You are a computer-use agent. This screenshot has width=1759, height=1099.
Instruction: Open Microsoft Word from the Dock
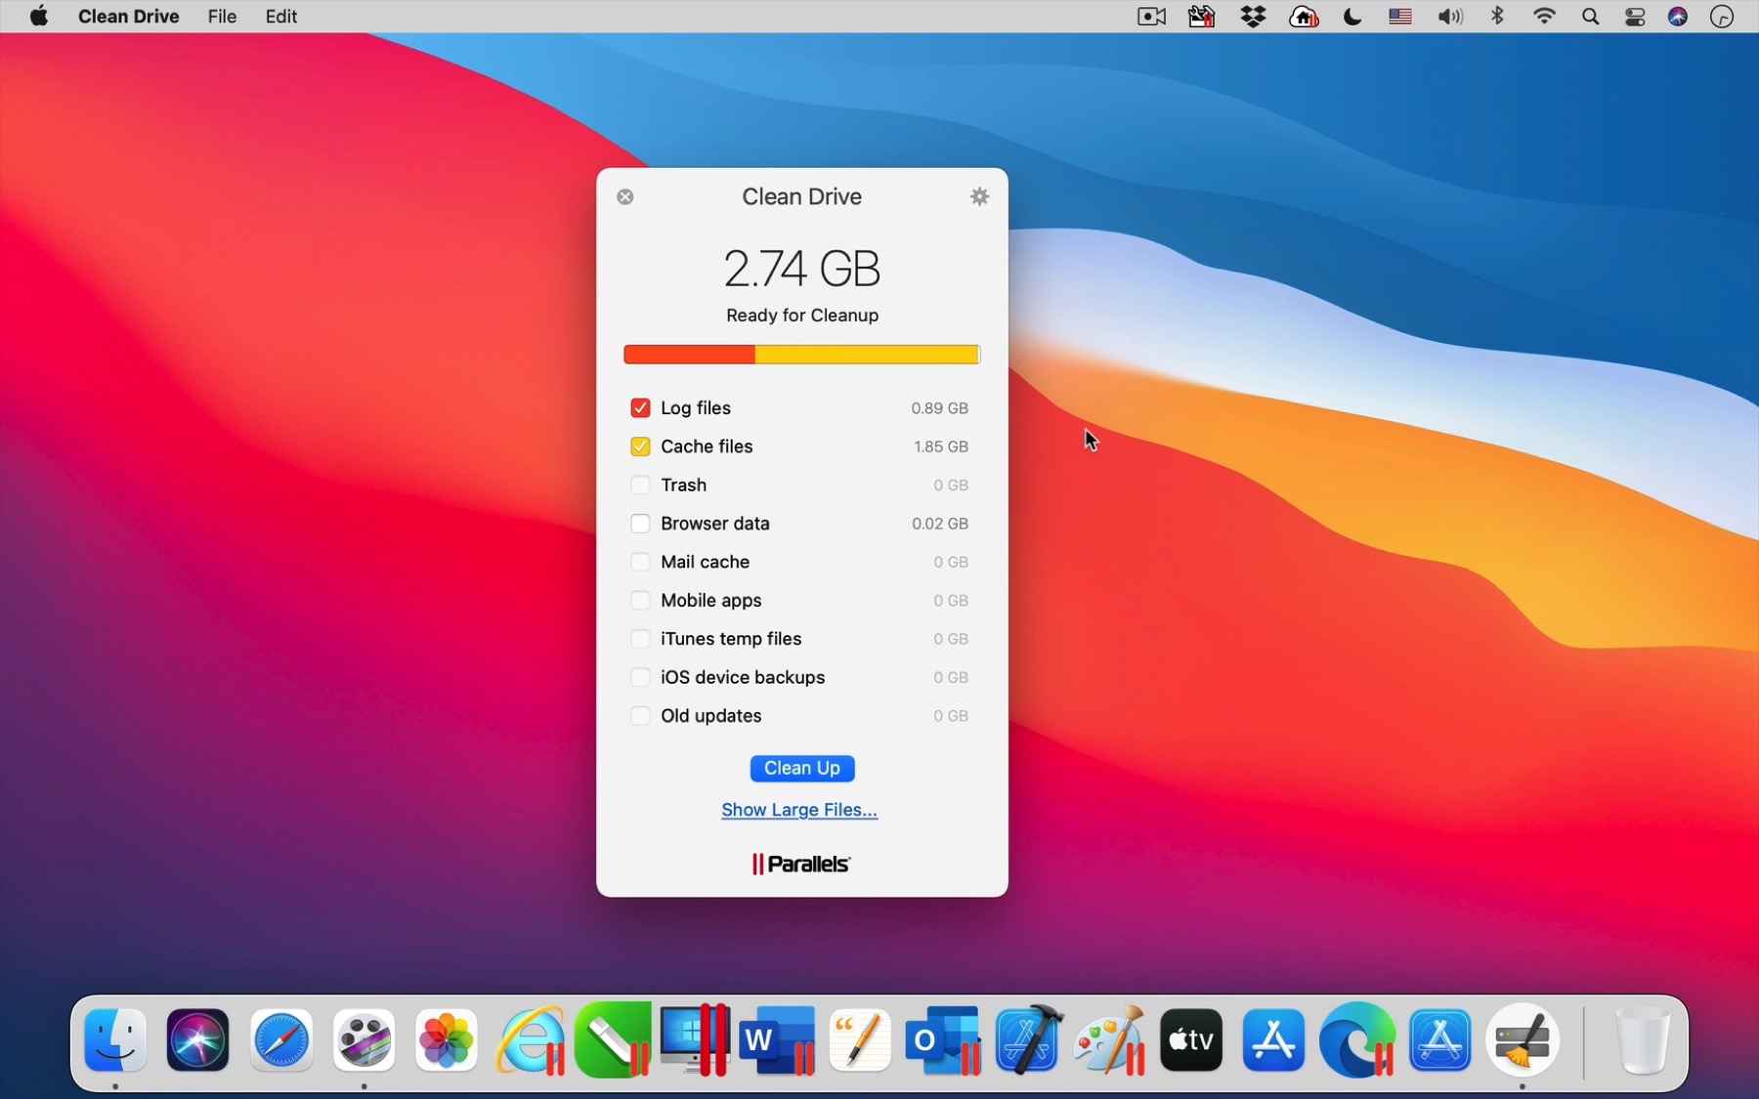[777, 1039]
